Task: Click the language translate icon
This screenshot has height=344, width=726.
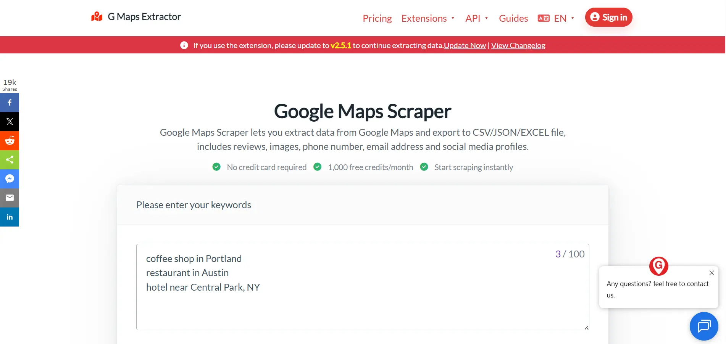Action: 544,18
